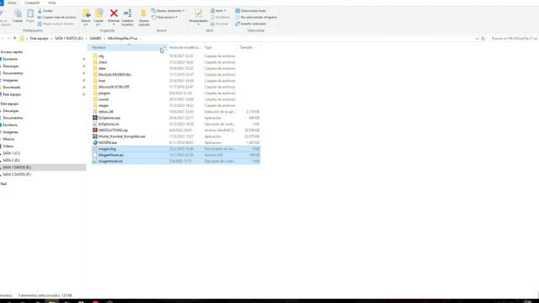The image size is (539, 303).
Task: Select the ddraw.dll file icon
Action: pos(95,112)
